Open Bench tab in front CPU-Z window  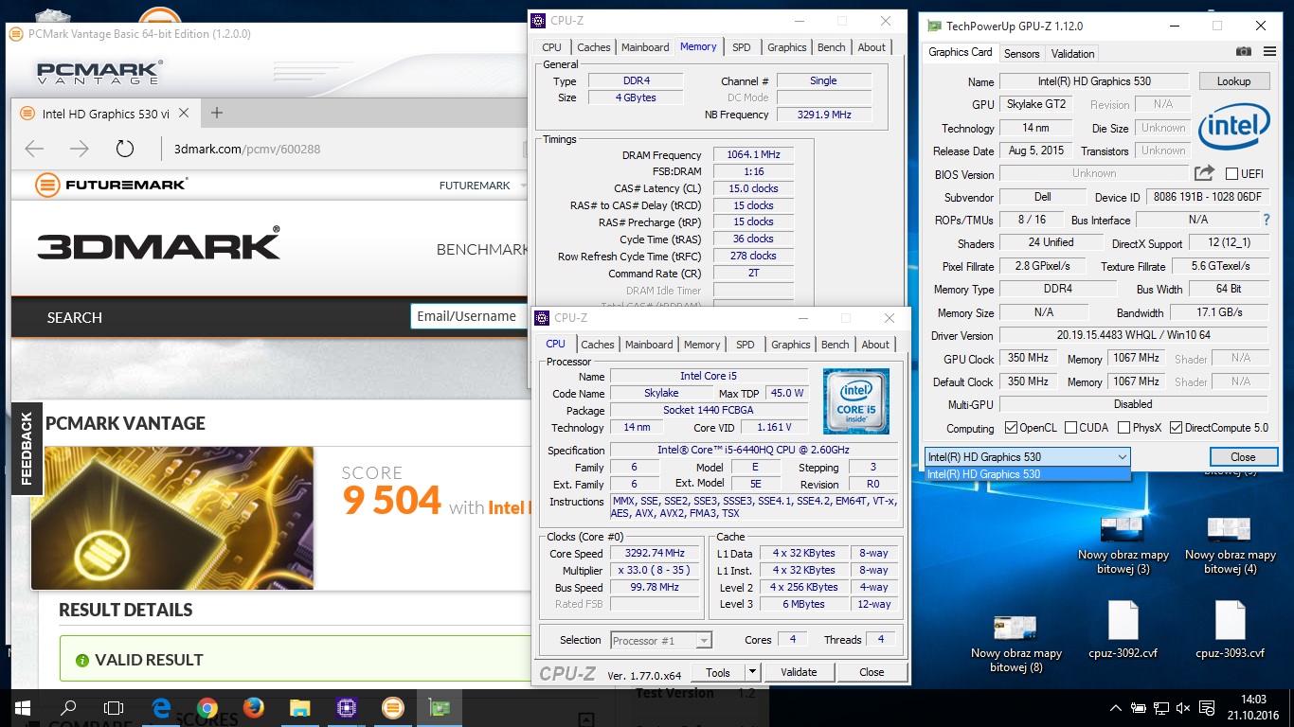point(835,345)
